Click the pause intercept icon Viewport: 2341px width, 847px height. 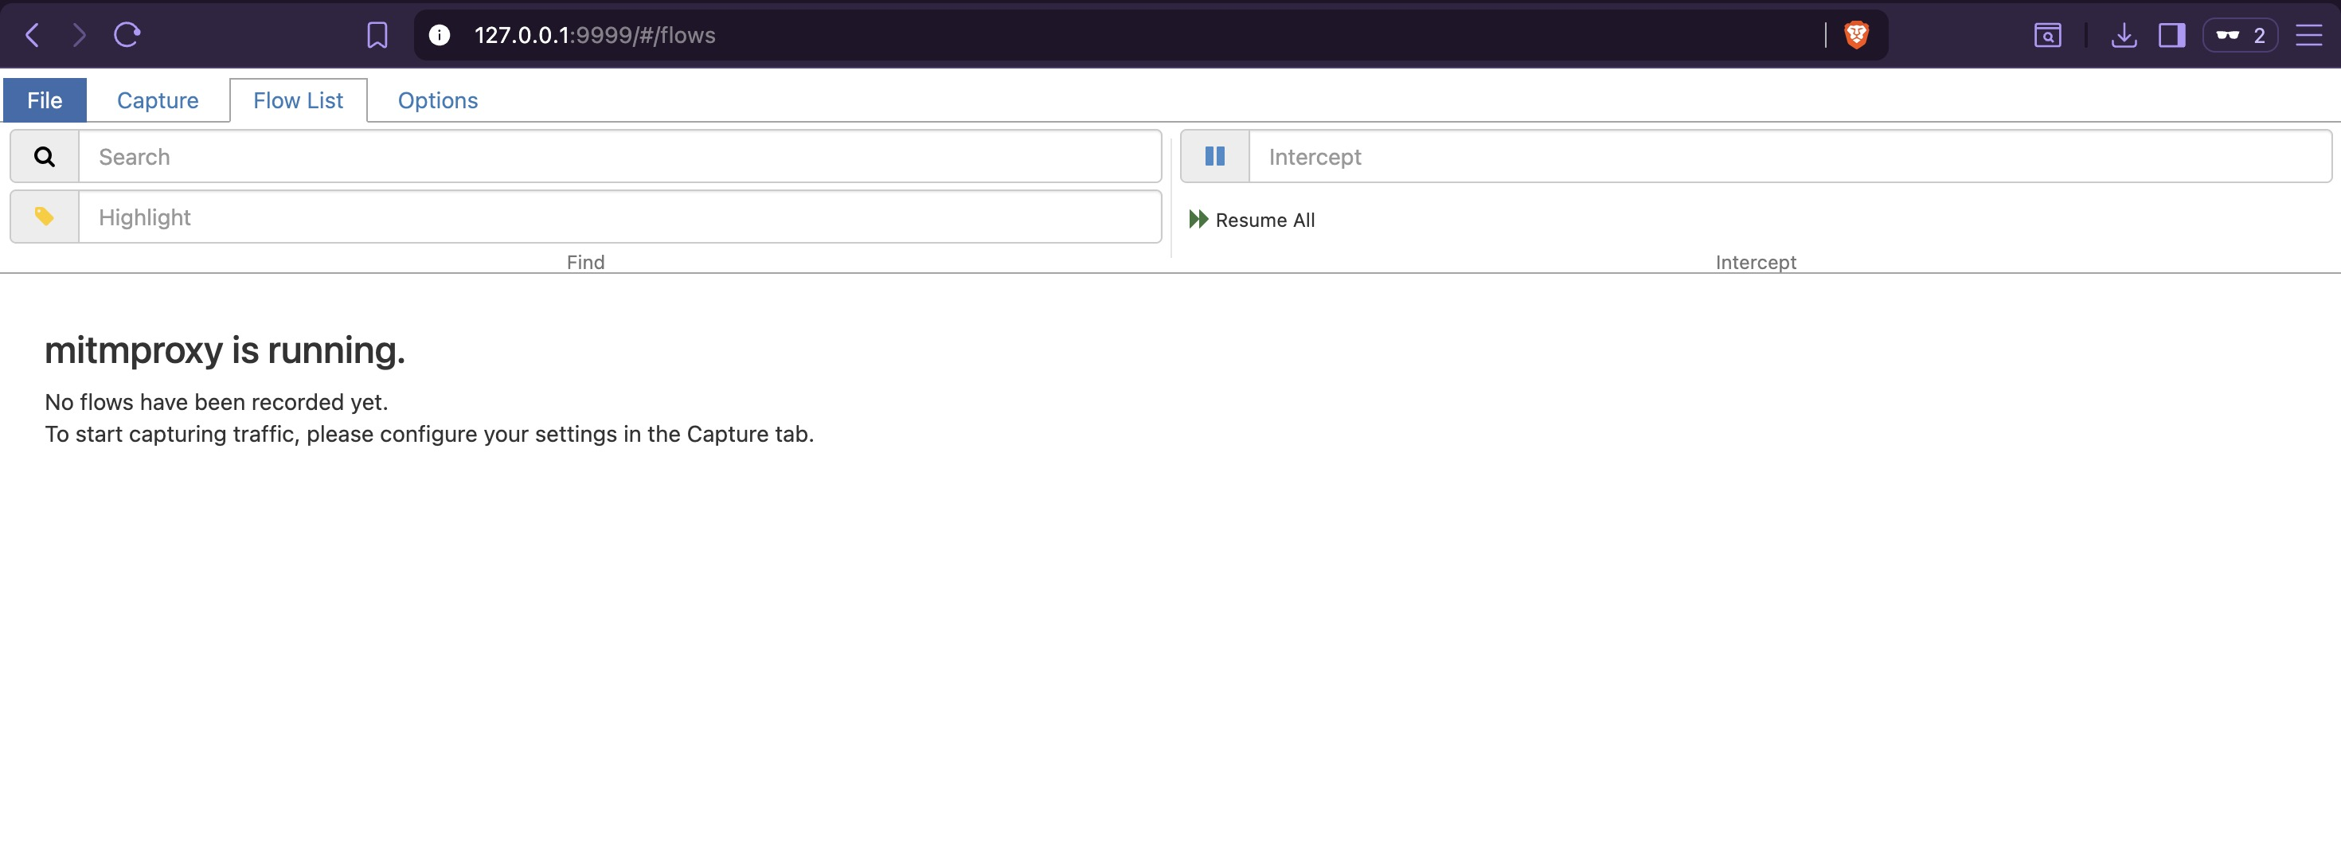(1215, 156)
